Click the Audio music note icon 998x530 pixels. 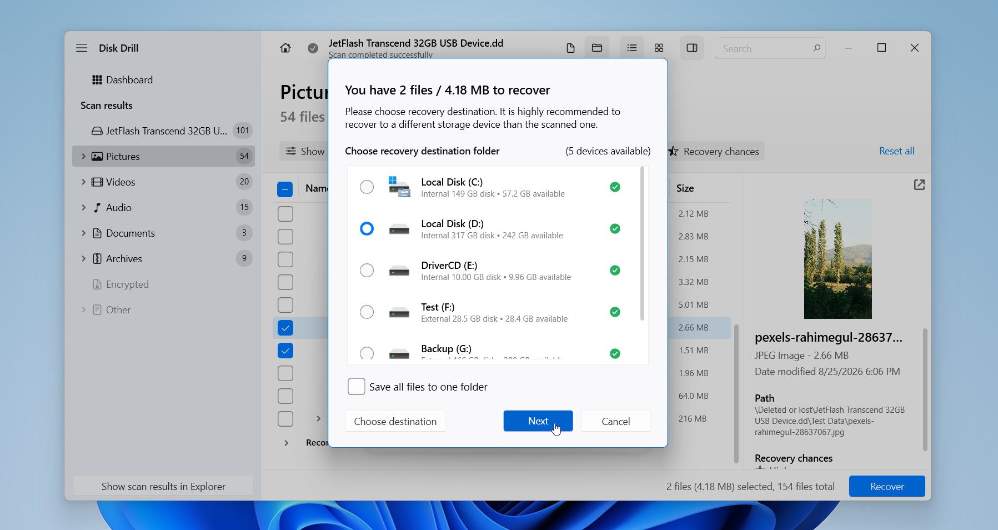(x=97, y=208)
